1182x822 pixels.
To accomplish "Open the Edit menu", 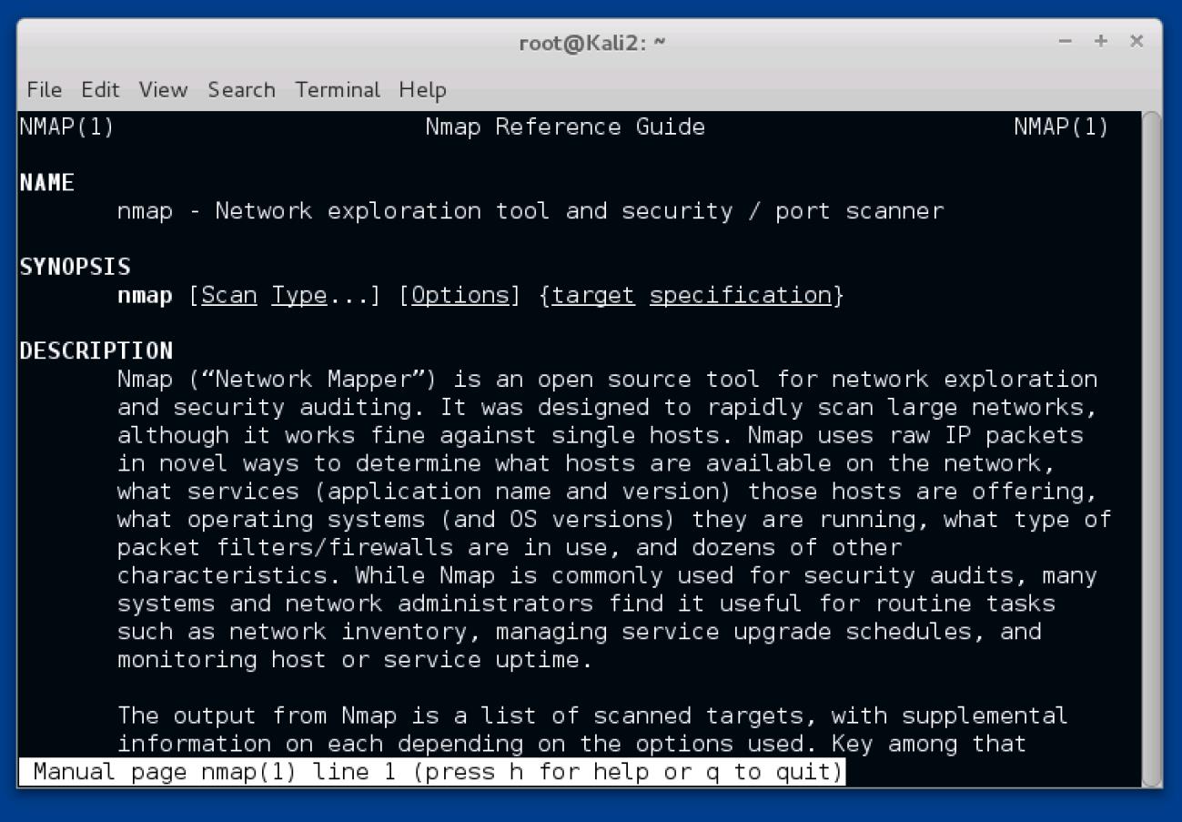I will pyautogui.click(x=100, y=90).
